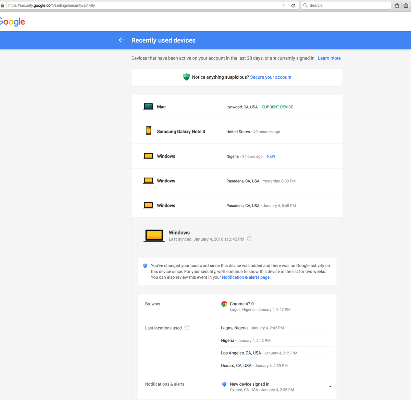Viewport: 411px width, 400px height.
Task: Click the "Browser" label in details
Action: coord(153,304)
